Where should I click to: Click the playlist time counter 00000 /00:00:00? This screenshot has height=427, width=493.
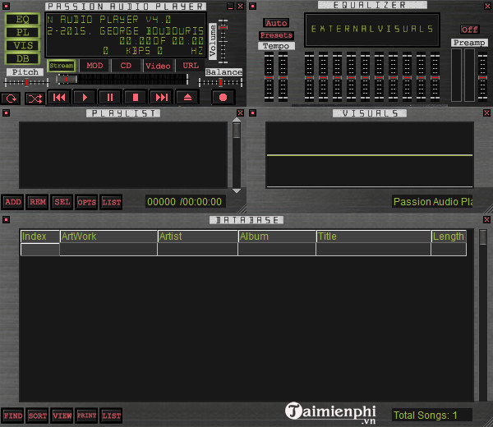(x=184, y=202)
